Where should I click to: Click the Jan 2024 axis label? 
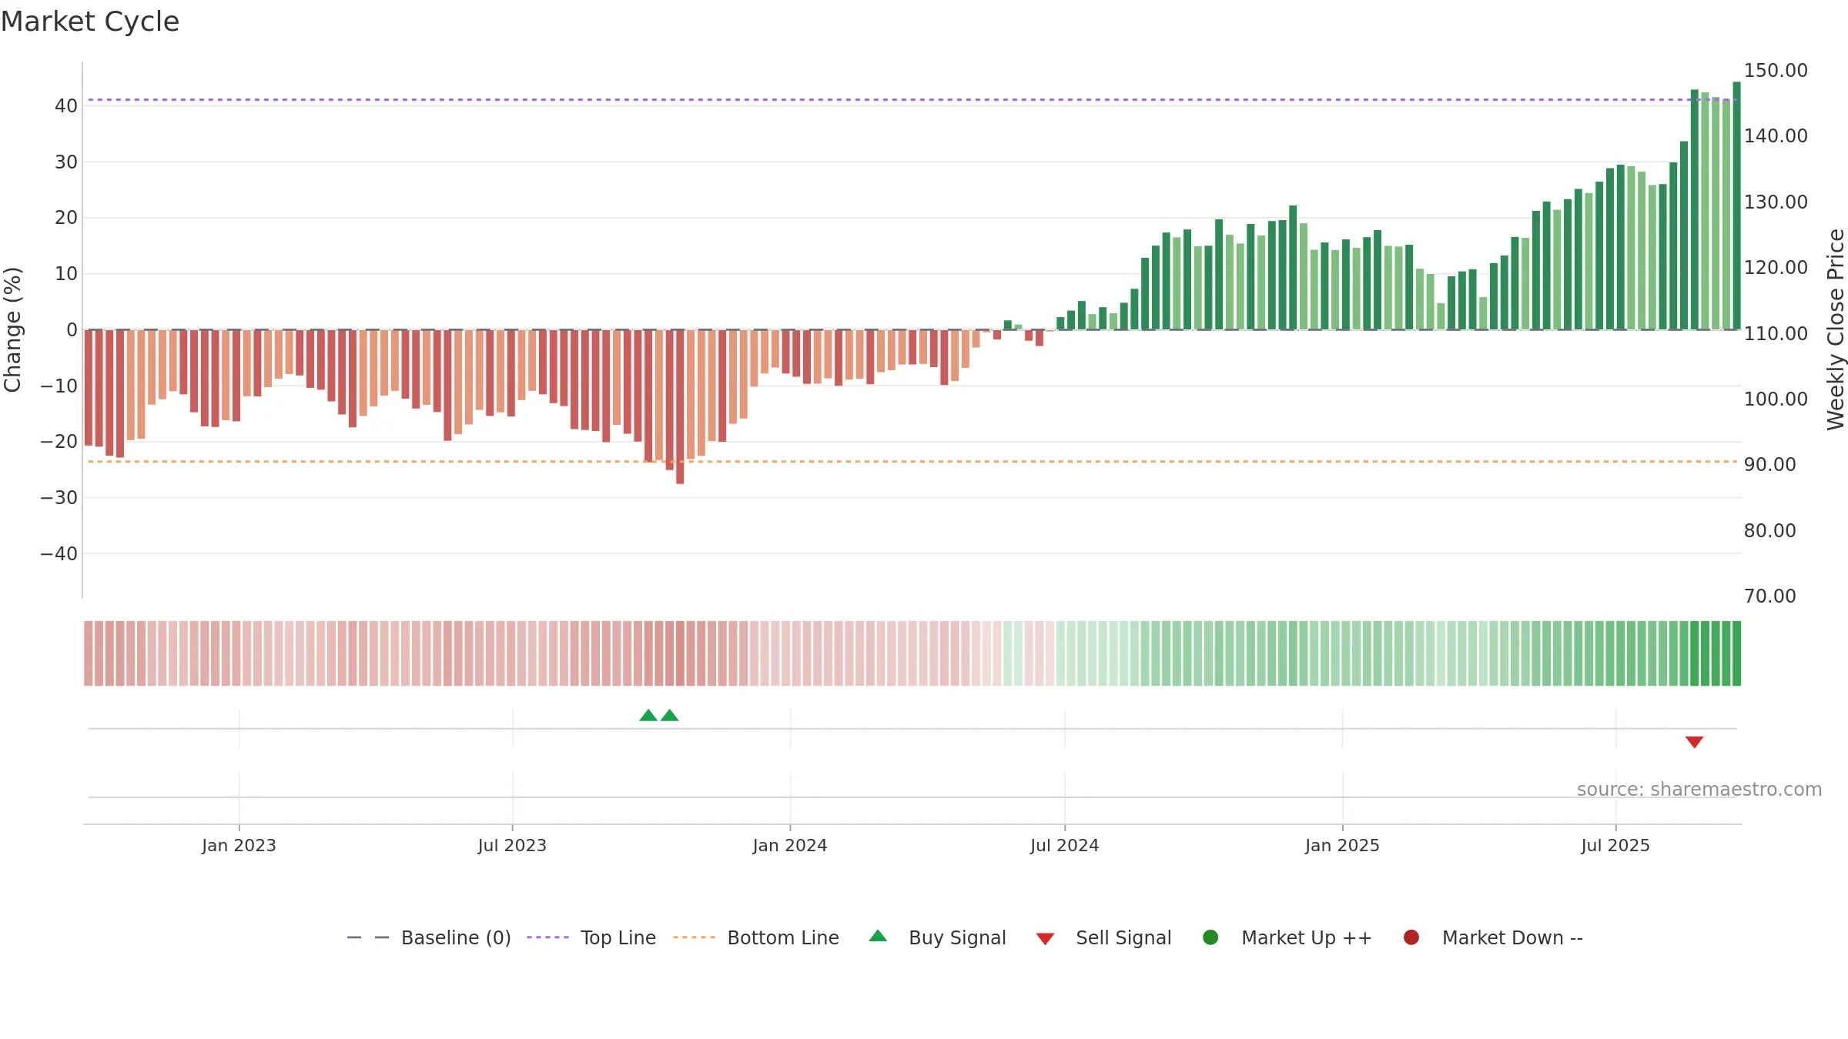click(x=790, y=846)
